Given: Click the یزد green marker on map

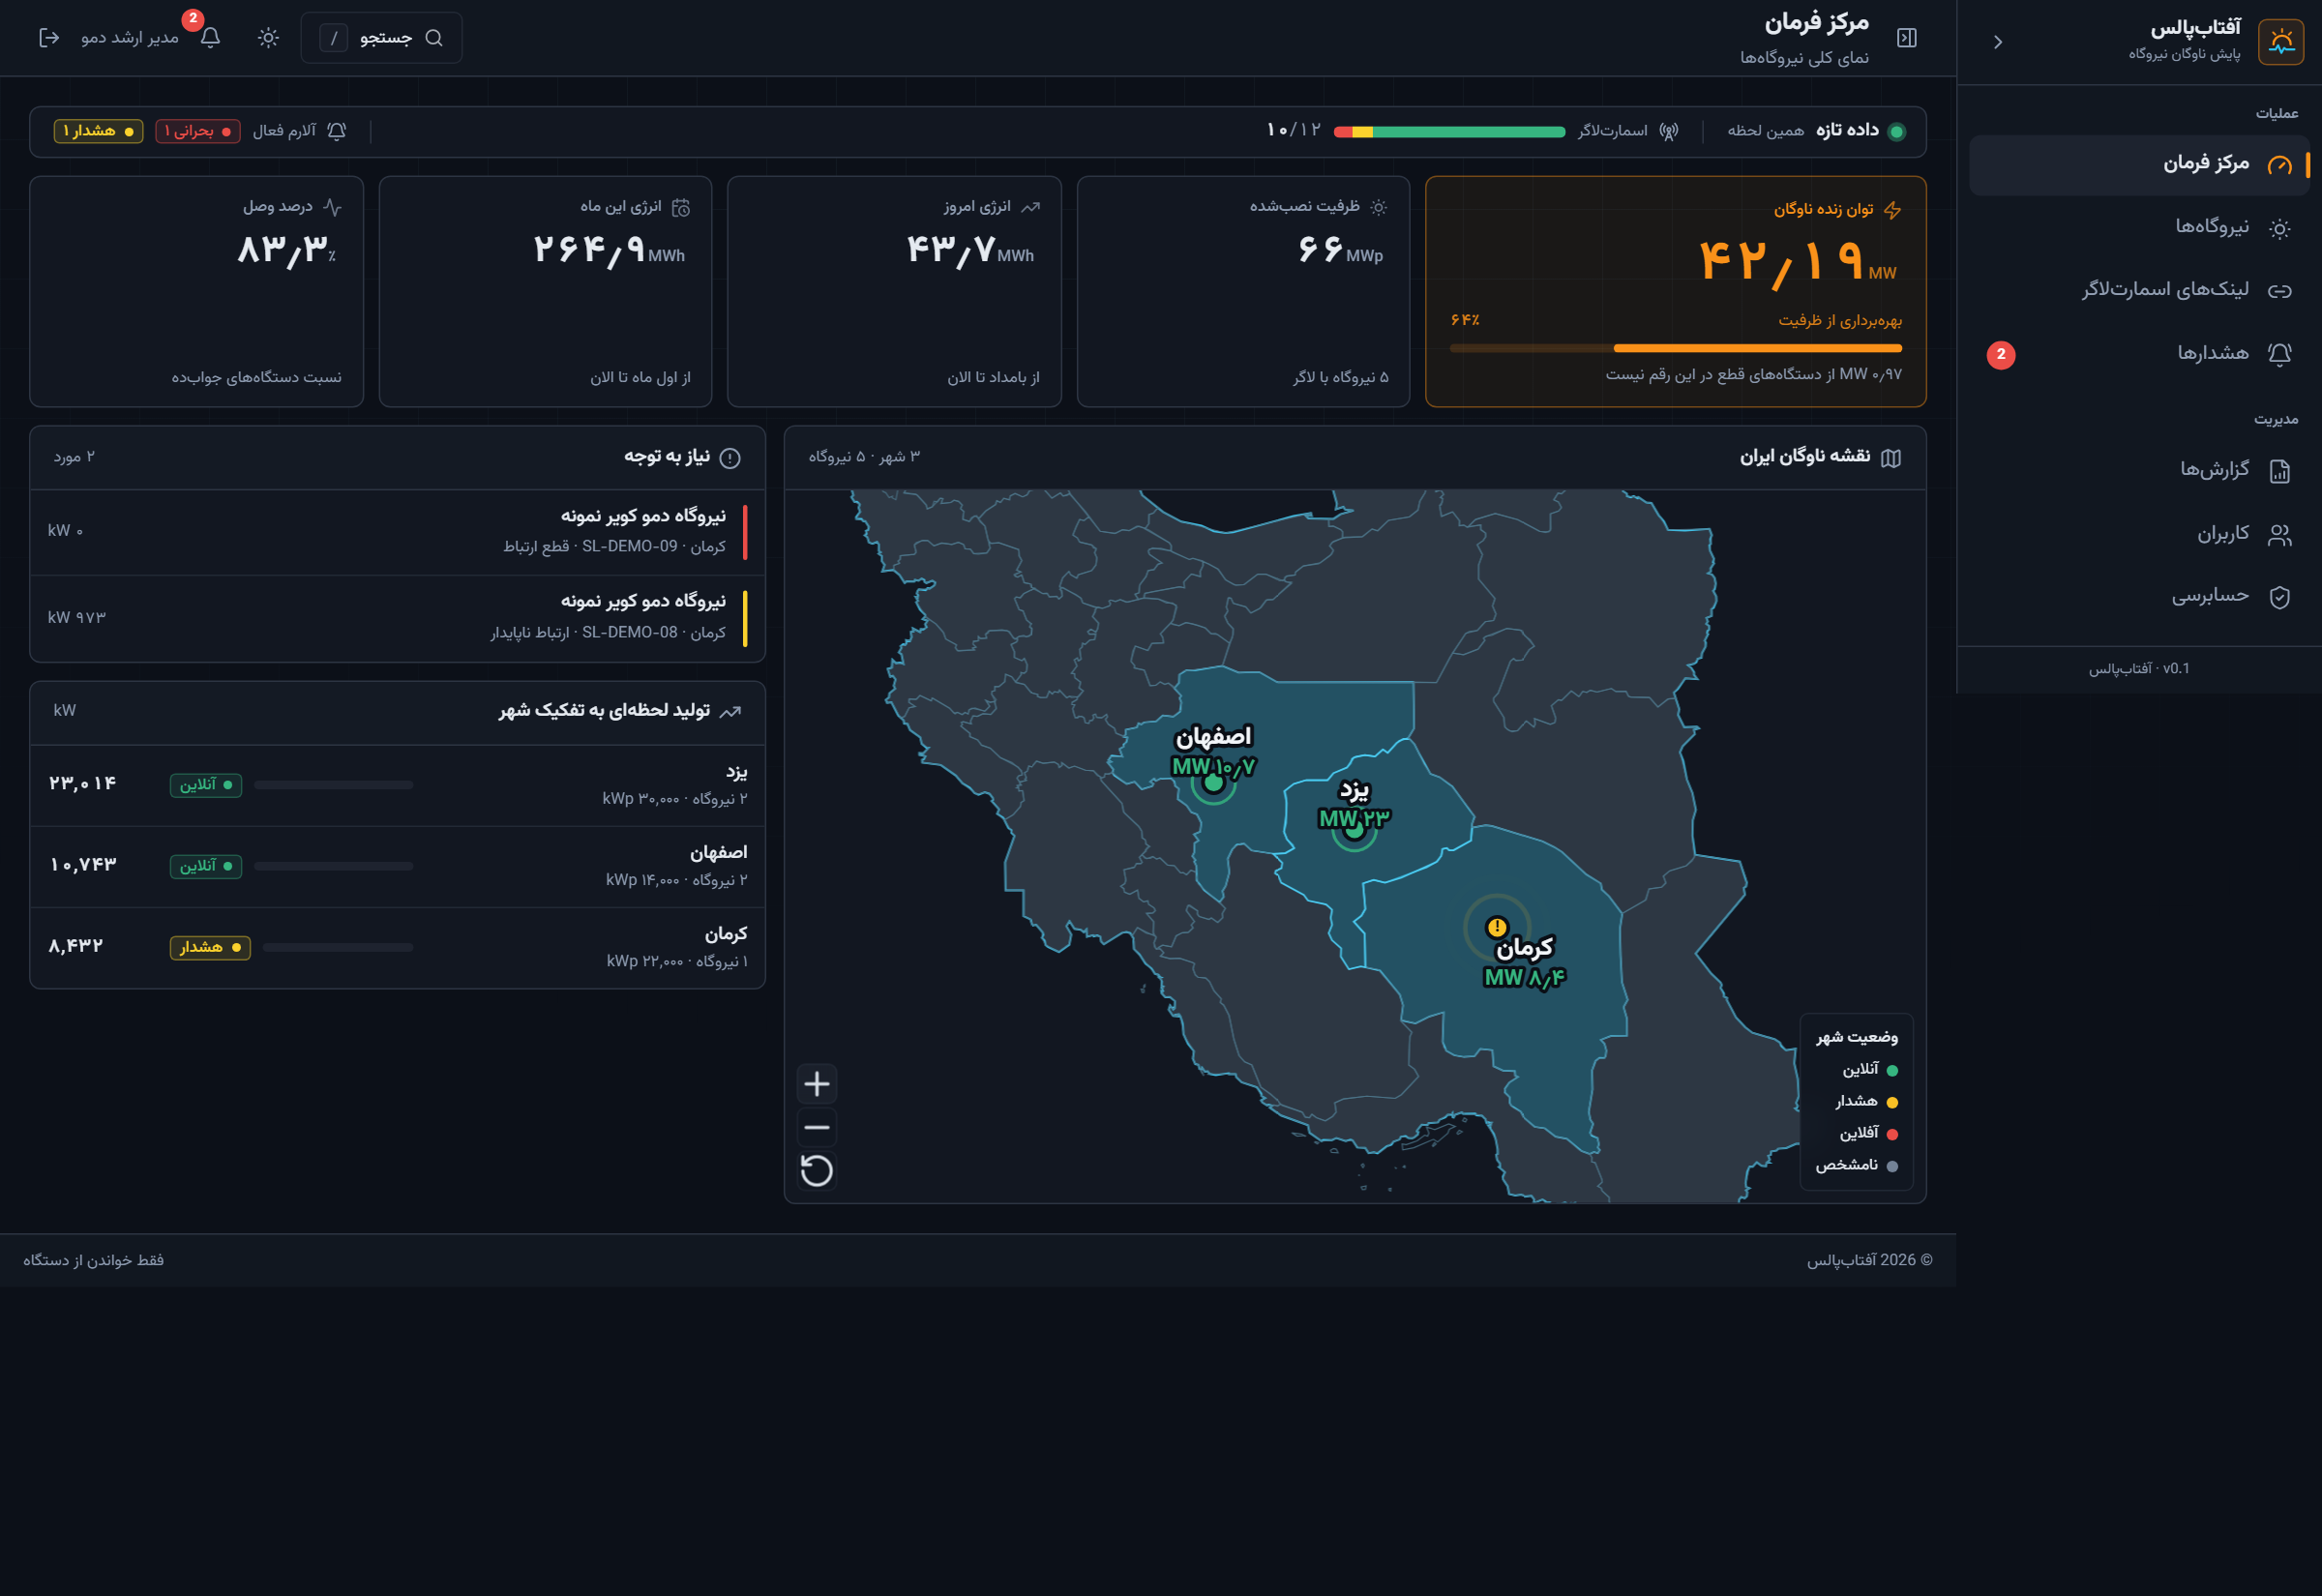Looking at the screenshot, I should (x=1354, y=829).
